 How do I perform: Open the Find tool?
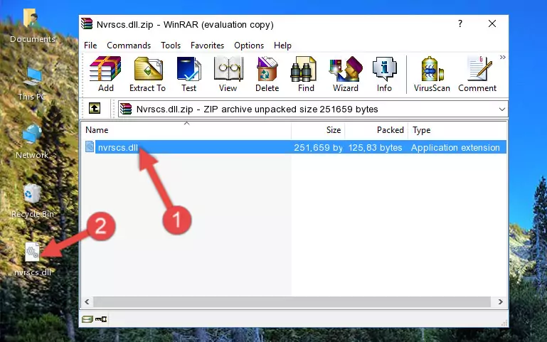click(306, 74)
